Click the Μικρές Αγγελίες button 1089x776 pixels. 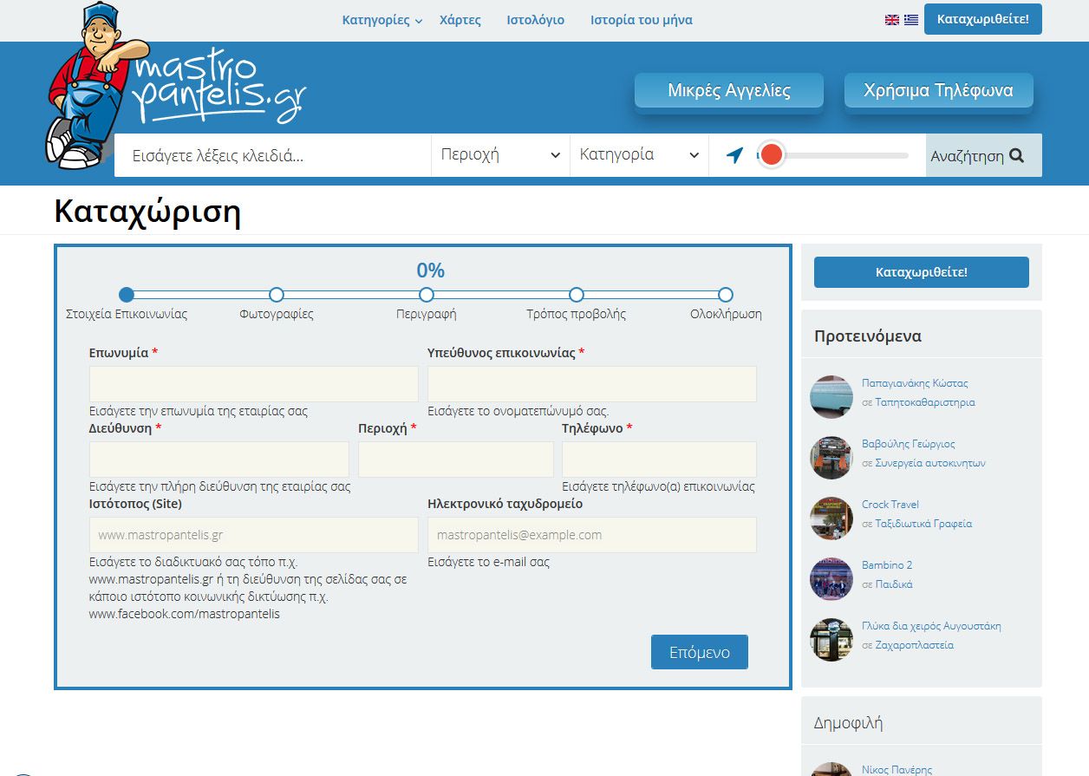pos(728,91)
